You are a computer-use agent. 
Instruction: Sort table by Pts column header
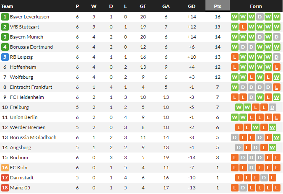click(217, 6)
